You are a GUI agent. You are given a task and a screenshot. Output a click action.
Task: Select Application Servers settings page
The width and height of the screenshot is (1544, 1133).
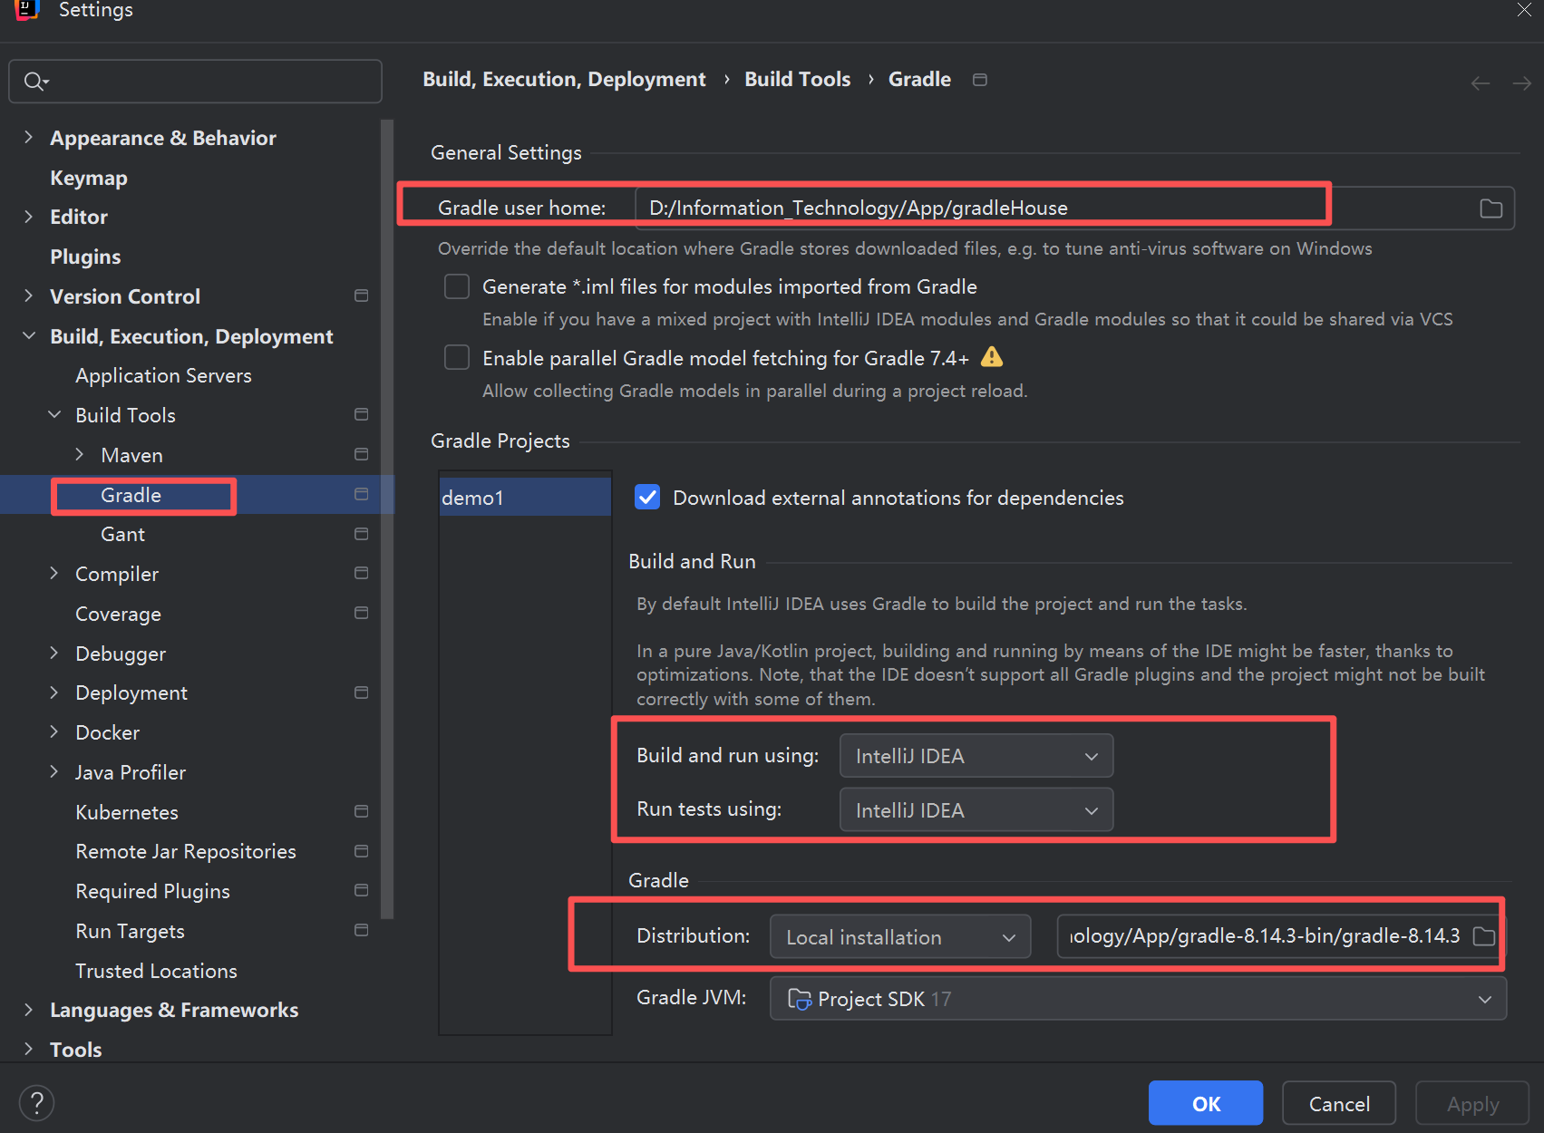pos(163,375)
